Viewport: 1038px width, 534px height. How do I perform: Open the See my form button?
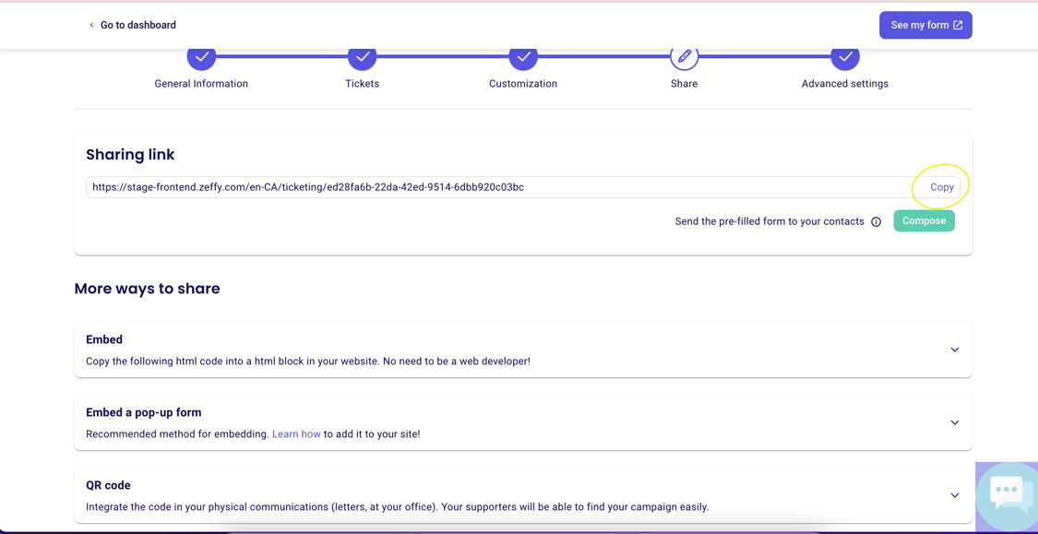[925, 26]
